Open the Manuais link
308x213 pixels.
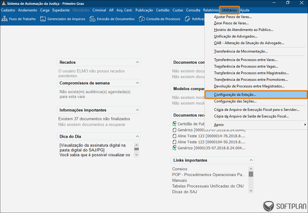tap(179, 180)
